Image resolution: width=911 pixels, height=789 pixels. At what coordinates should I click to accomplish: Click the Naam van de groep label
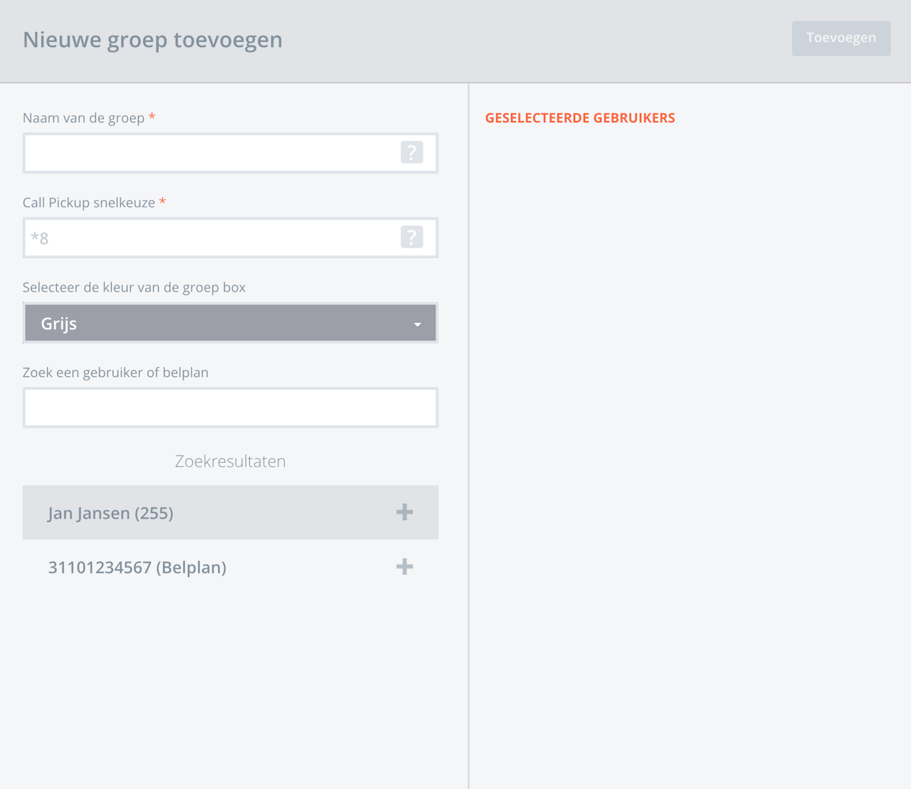(x=83, y=118)
